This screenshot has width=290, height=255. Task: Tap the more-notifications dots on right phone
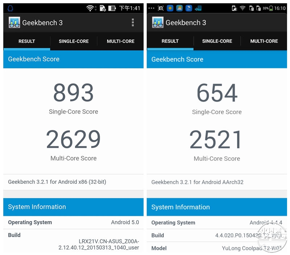pyautogui.click(x=151, y=8)
